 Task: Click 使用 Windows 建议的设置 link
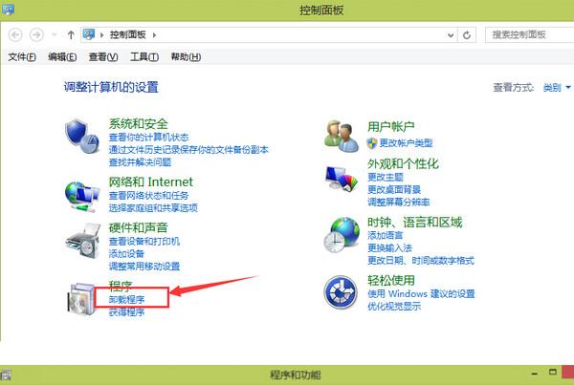421,293
